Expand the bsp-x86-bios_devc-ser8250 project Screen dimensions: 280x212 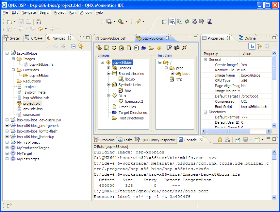[7, 120]
